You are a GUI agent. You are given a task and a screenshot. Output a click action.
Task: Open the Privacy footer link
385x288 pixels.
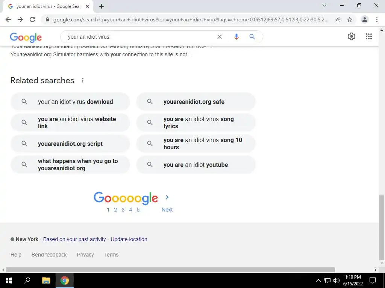click(x=85, y=255)
